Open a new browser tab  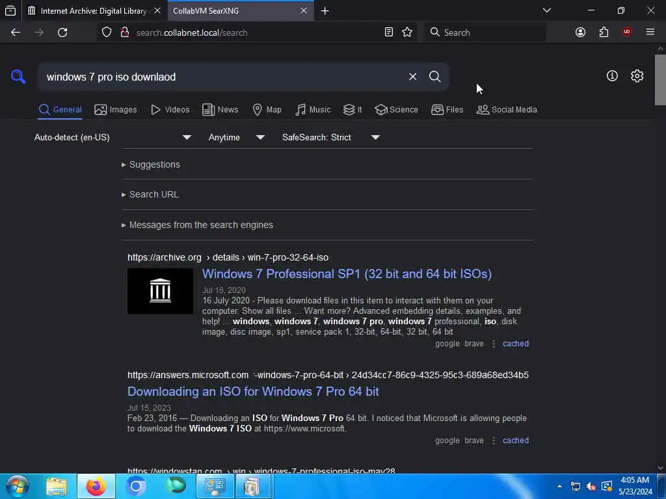(x=325, y=11)
